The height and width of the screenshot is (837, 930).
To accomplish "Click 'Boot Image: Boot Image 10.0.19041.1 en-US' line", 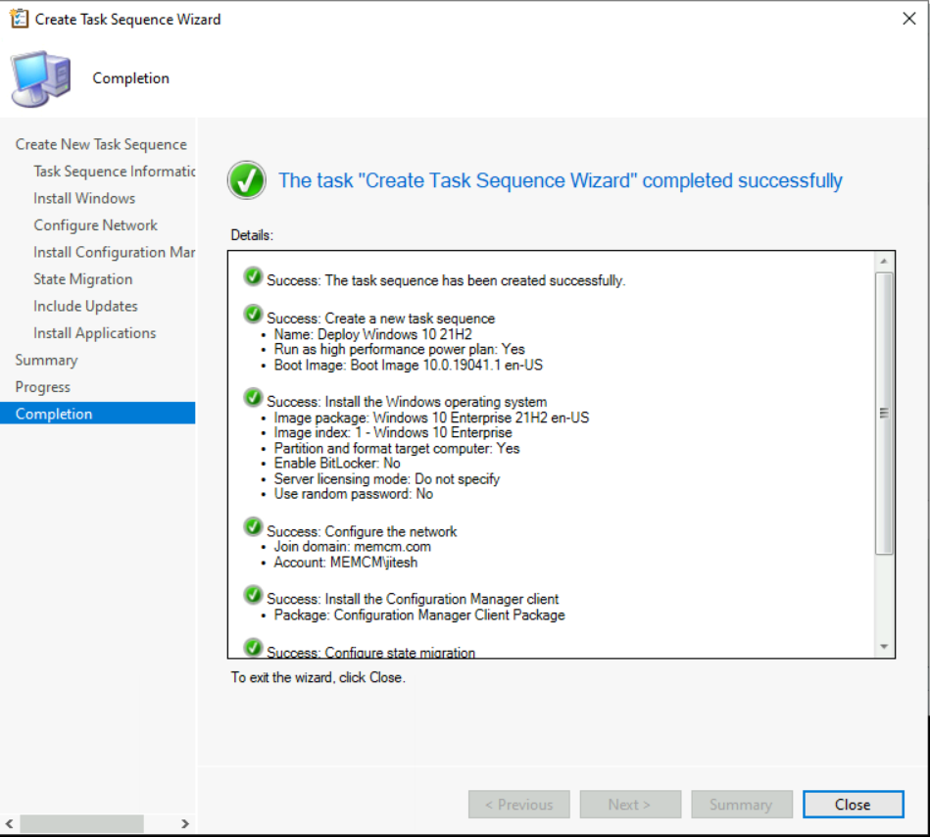I will click(408, 365).
